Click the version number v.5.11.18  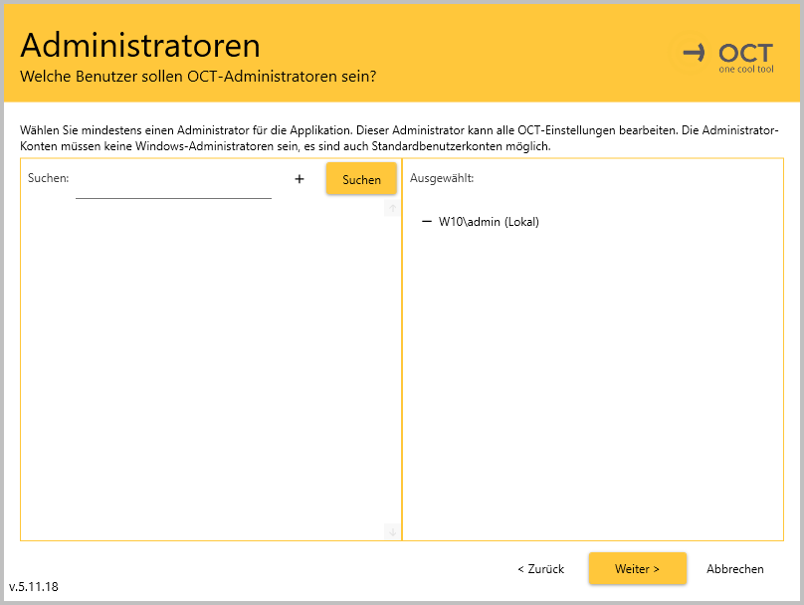34,586
